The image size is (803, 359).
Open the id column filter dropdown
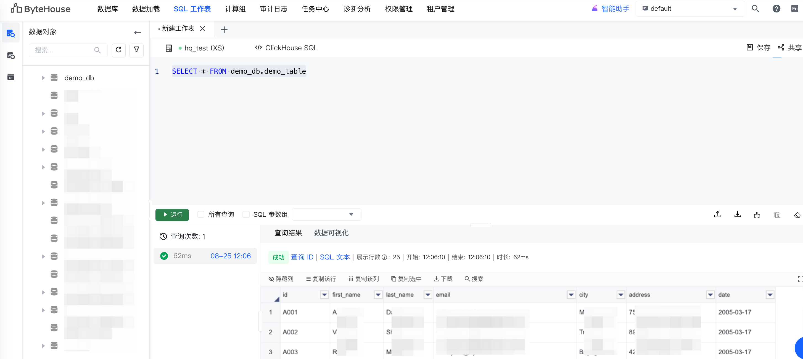coord(324,294)
